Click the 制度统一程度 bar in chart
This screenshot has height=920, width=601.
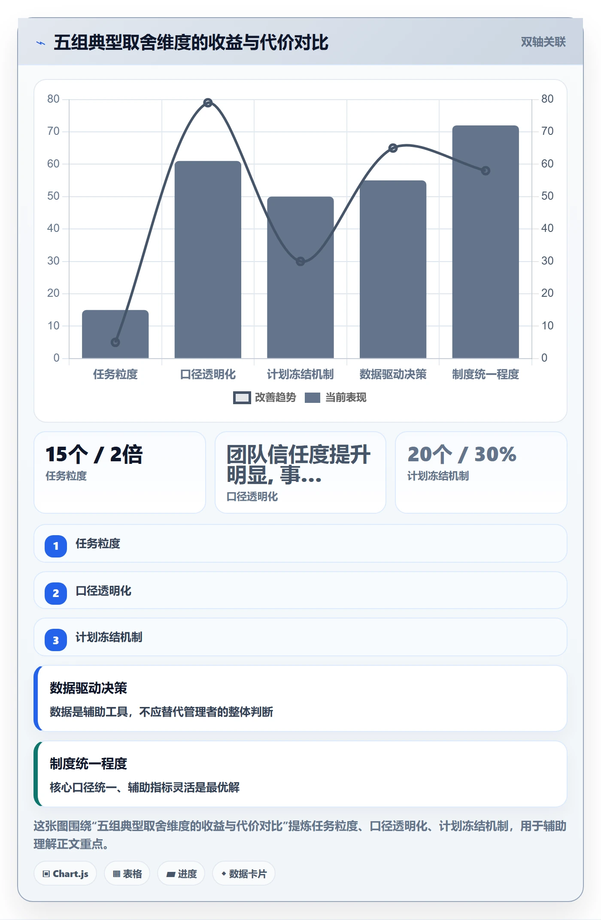click(x=486, y=242)
